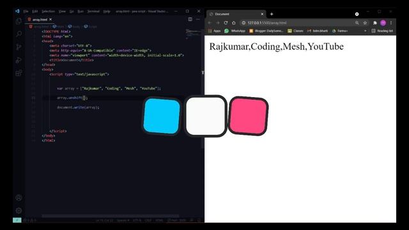Screen dimensions: 409x230
Task: Open the Edit menu
Action: point(35,11)
